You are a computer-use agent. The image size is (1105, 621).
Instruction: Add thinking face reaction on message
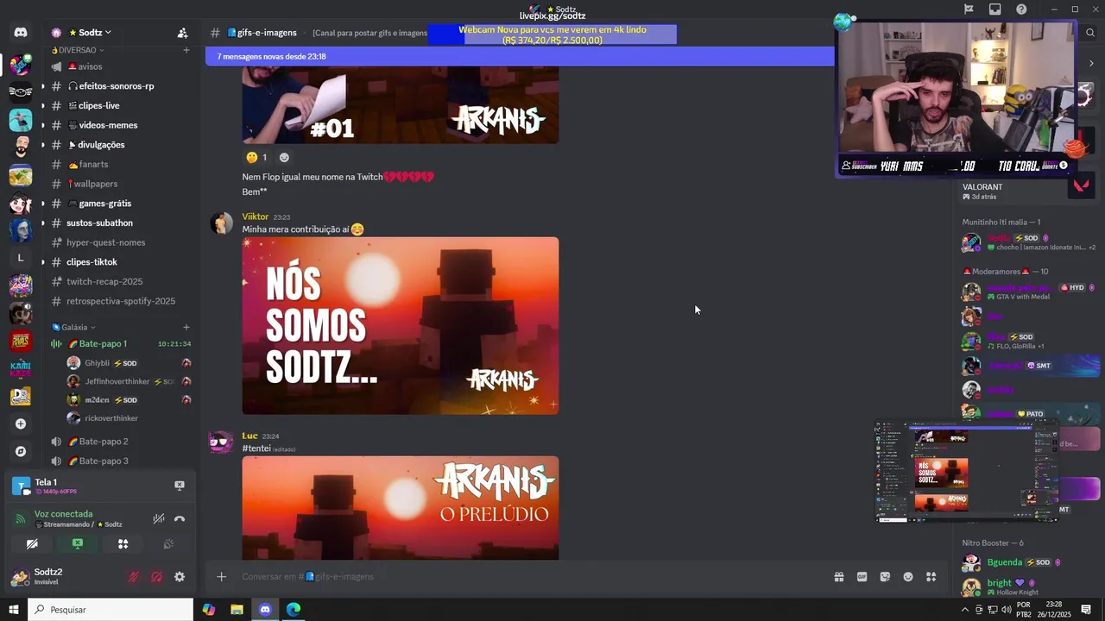coord(256,158)
